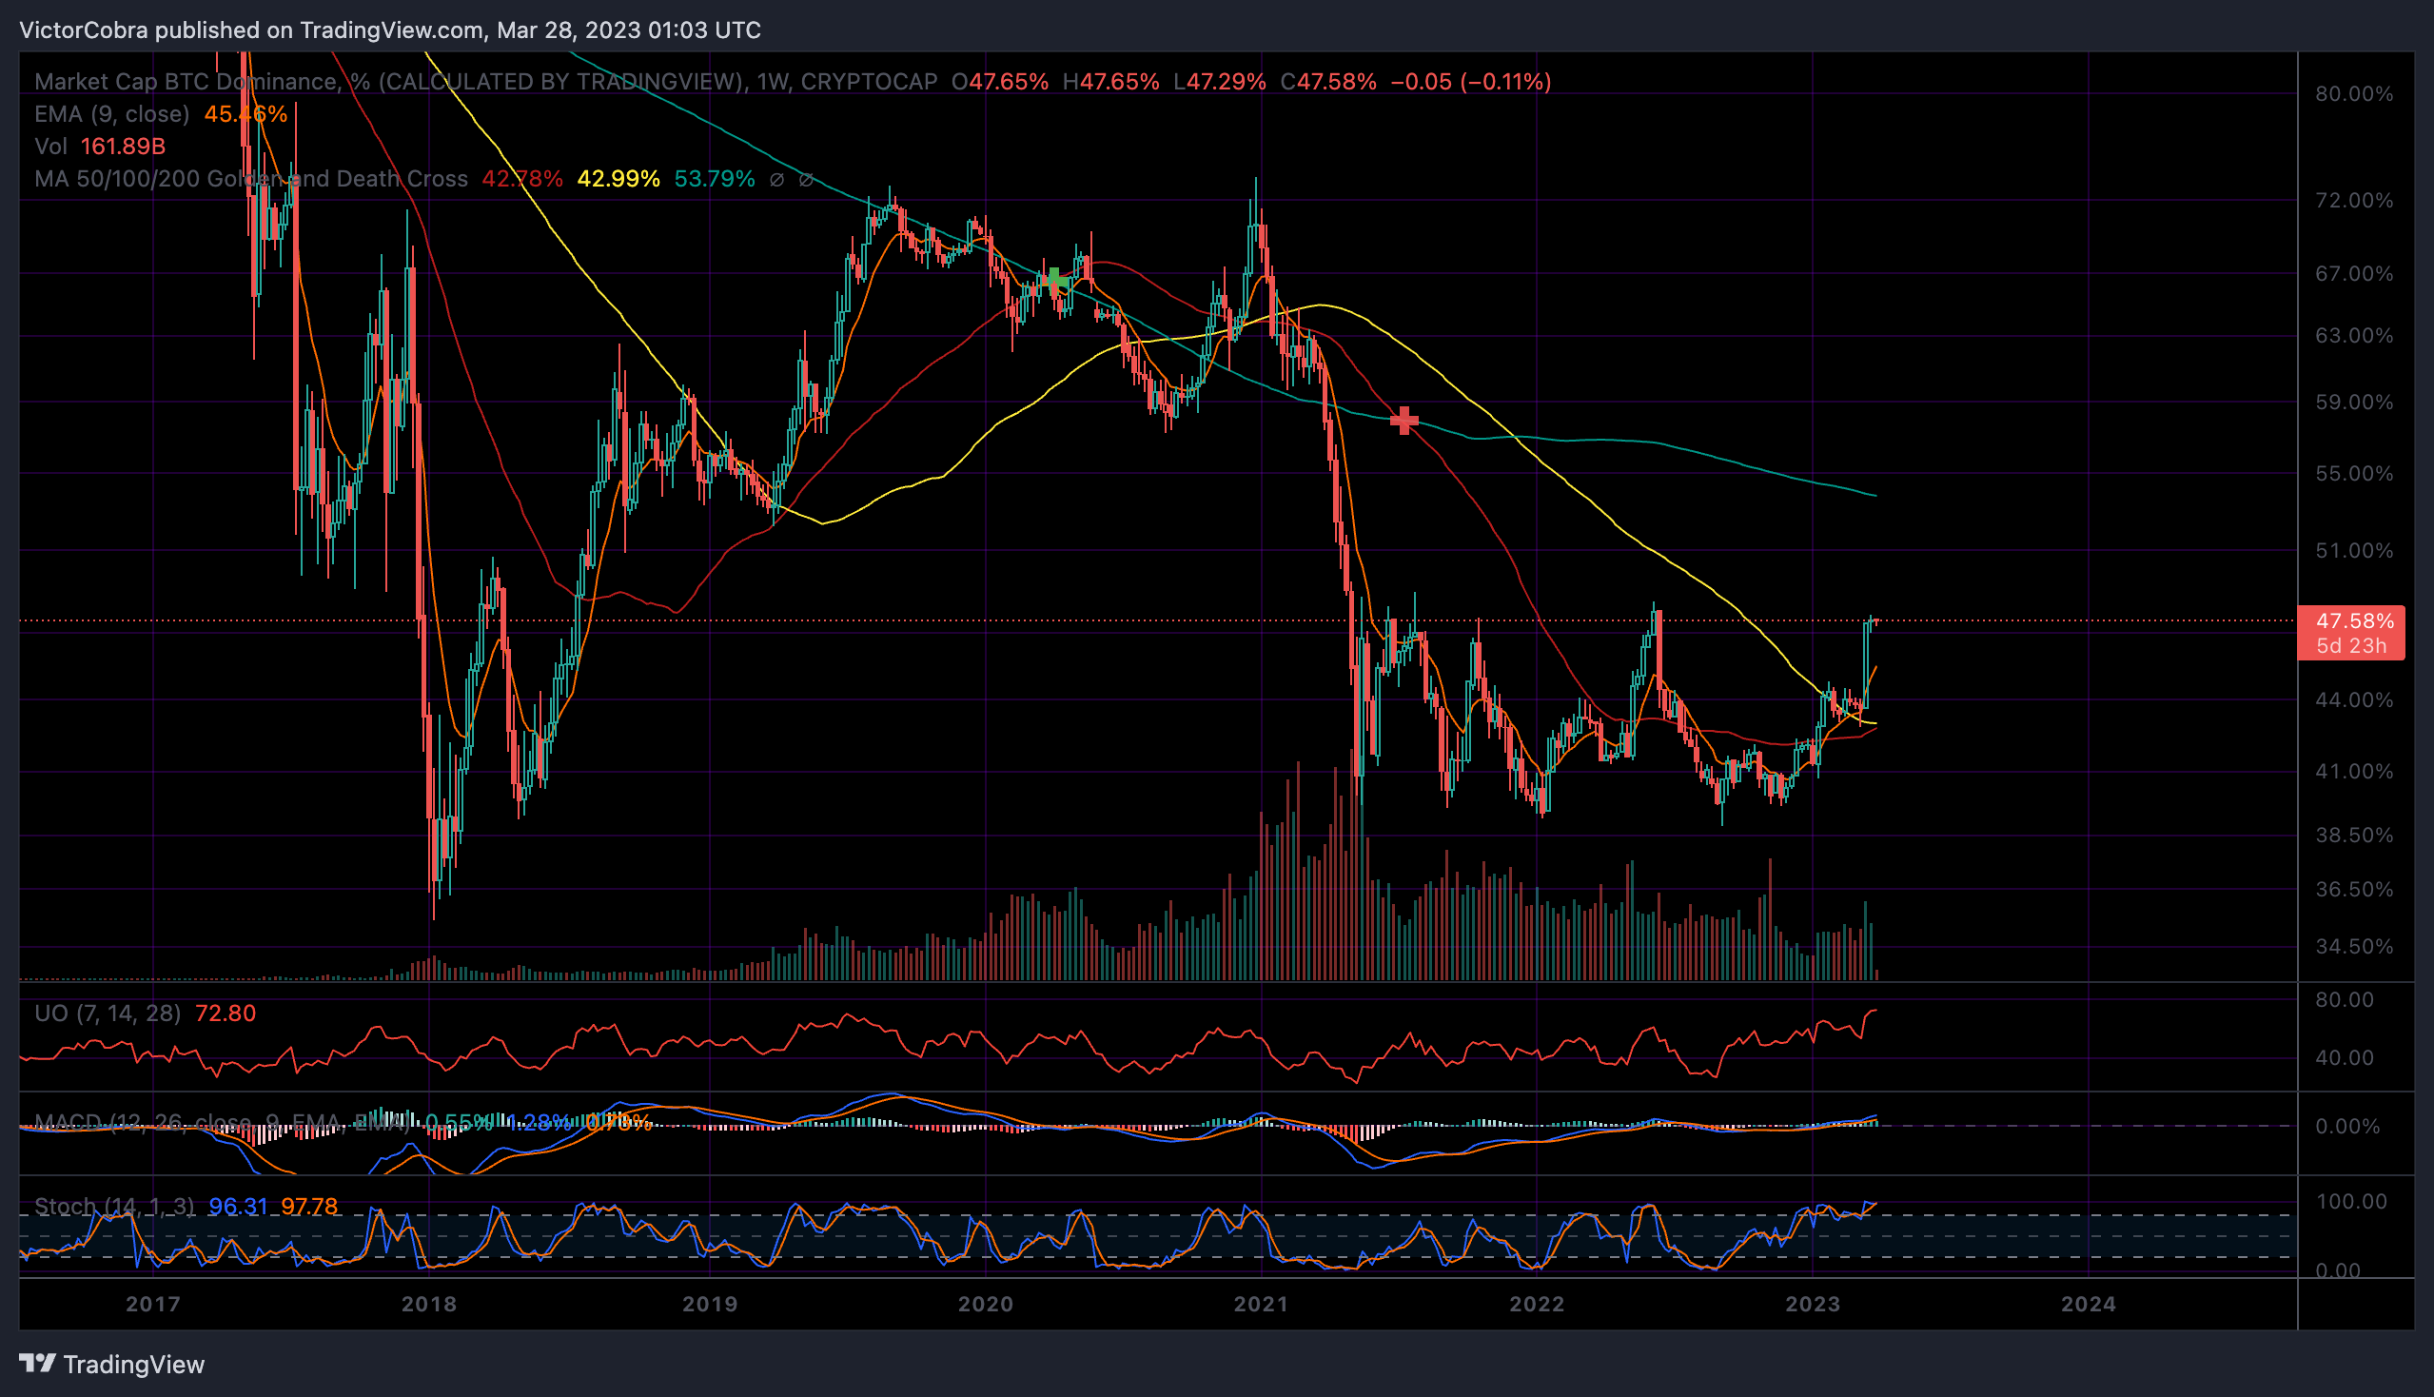Image resolution: width=2434 pixels, height=1397 pixels.
Task: Click the volume value 161.89B
Action: click(x=123, y=147)
